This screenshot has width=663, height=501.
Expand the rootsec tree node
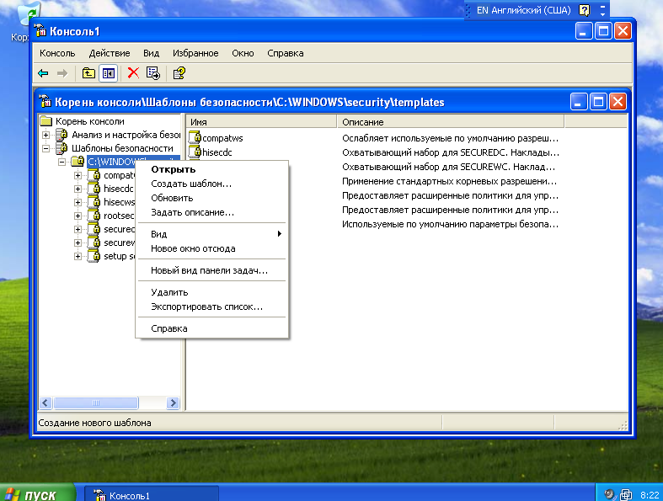[78, 216]
